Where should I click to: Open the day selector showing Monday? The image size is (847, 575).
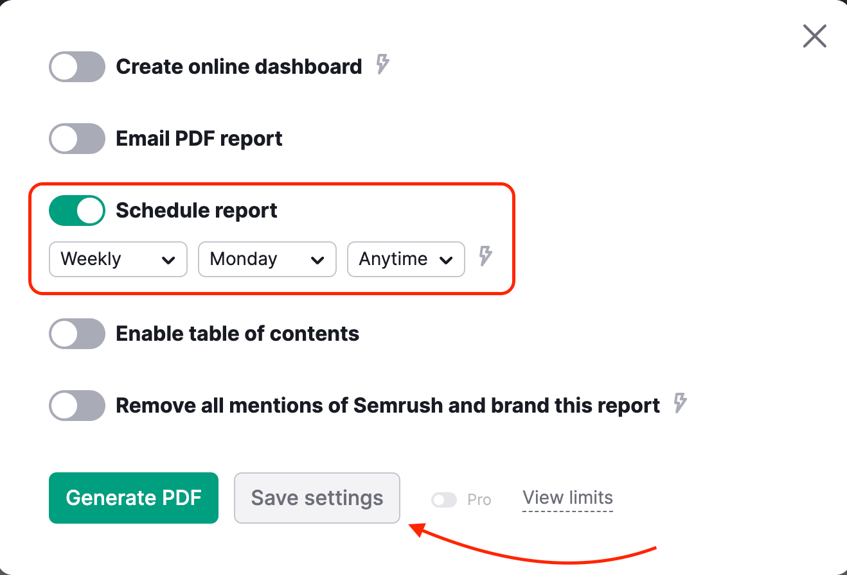click(x=267, y=259)
